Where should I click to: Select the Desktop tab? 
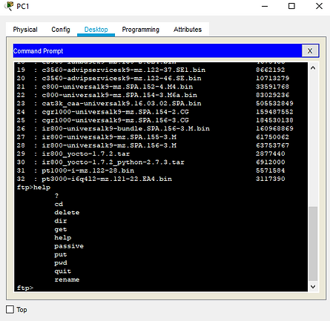[x=96, y=30]
